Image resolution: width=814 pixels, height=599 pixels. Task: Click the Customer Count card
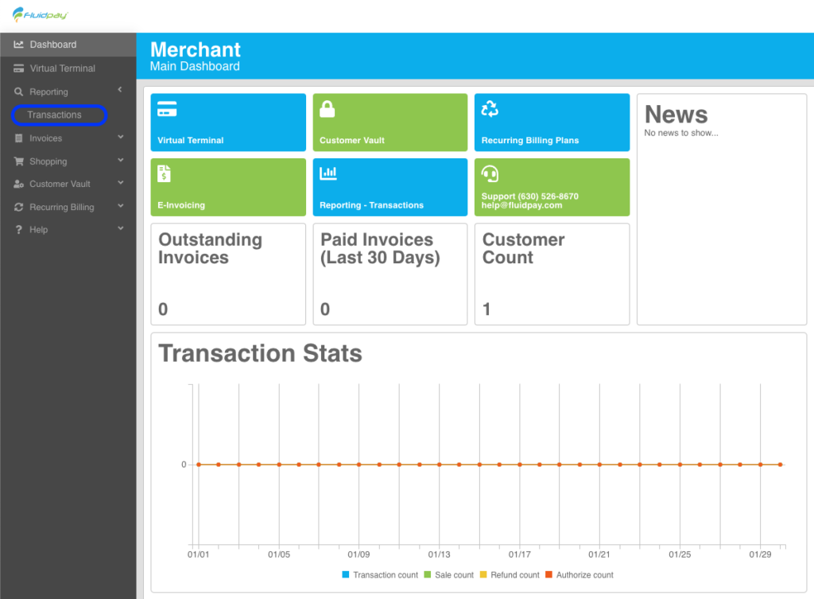(x=552, y=274)
